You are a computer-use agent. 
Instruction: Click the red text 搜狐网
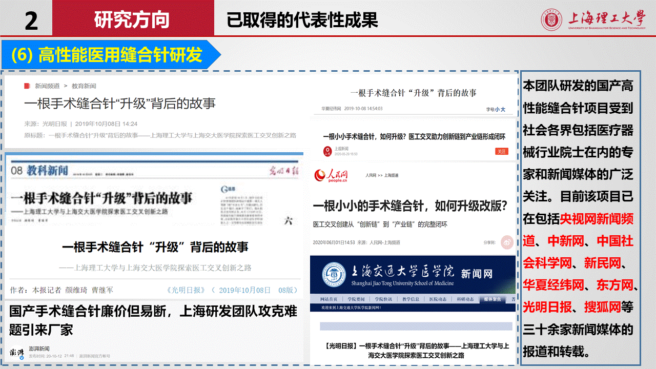[x=603, y=307]
